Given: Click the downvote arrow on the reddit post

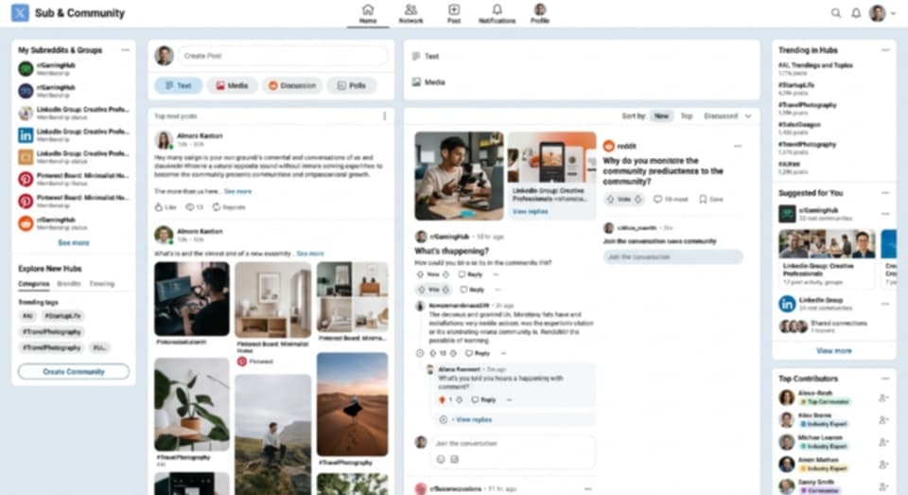Looking at the screenshot, I should (x=637, y=199).
